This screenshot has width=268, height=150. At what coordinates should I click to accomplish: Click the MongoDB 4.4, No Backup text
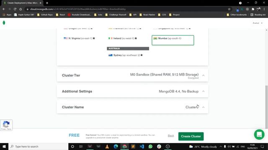coord(179,91)
